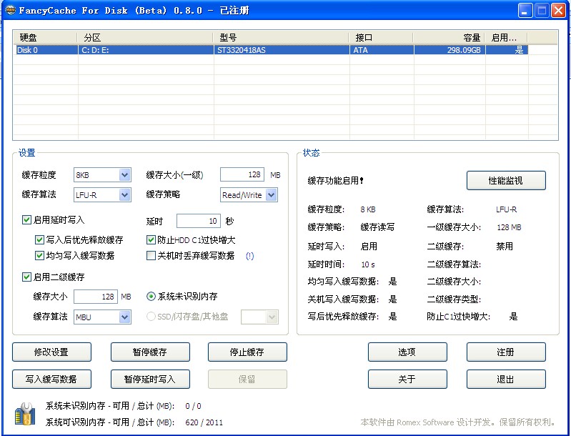Open 关于 about button
571x436 pixels.
click(407, 380)
